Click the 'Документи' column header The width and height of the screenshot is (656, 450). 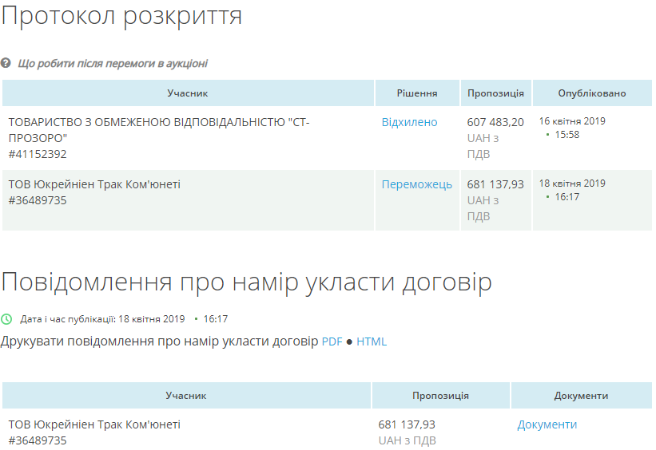(581, 396)
